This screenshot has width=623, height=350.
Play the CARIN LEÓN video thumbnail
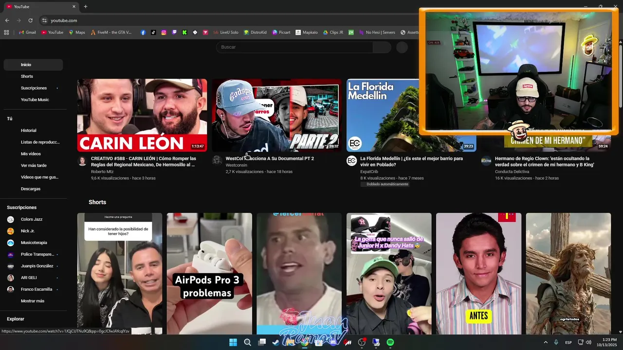(142, 115)
